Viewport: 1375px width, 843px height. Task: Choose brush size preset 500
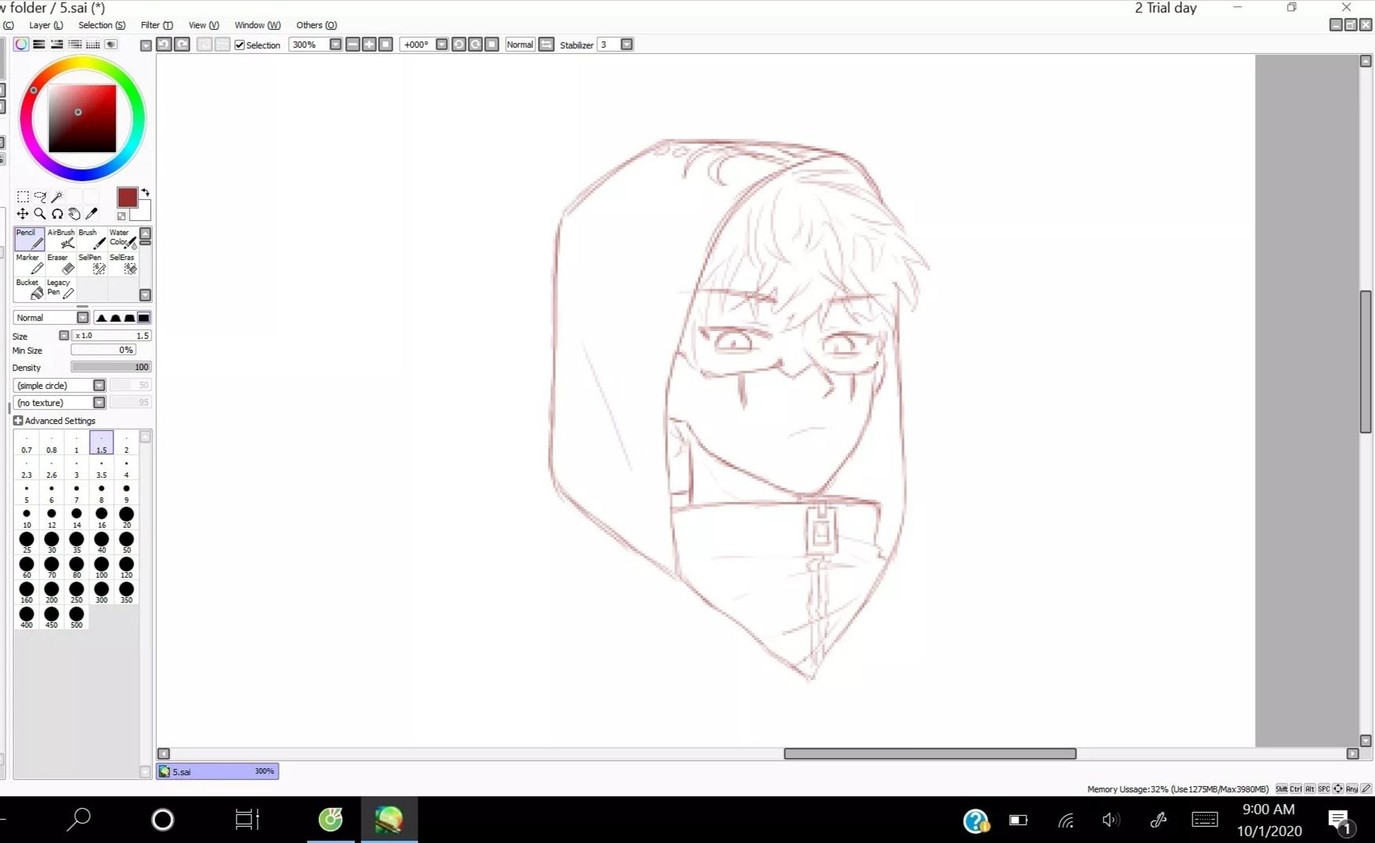[76, 617]
